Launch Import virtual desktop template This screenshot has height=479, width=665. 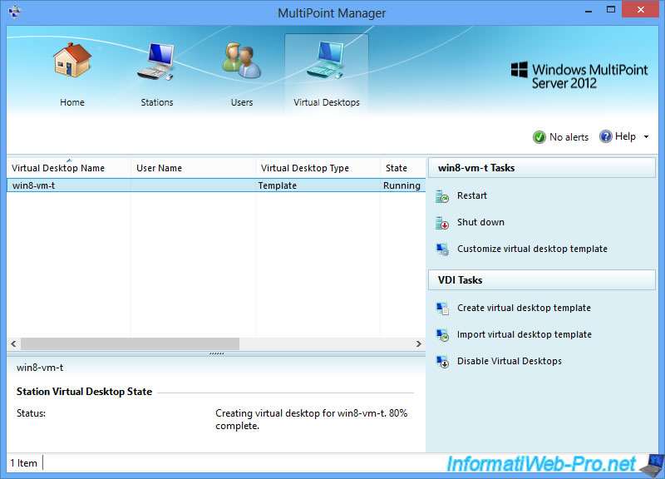pos(525,334)
